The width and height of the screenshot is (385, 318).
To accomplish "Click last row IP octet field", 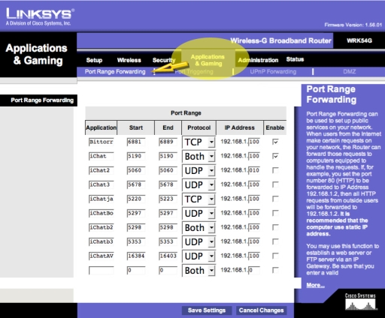I will pos(254,270).
